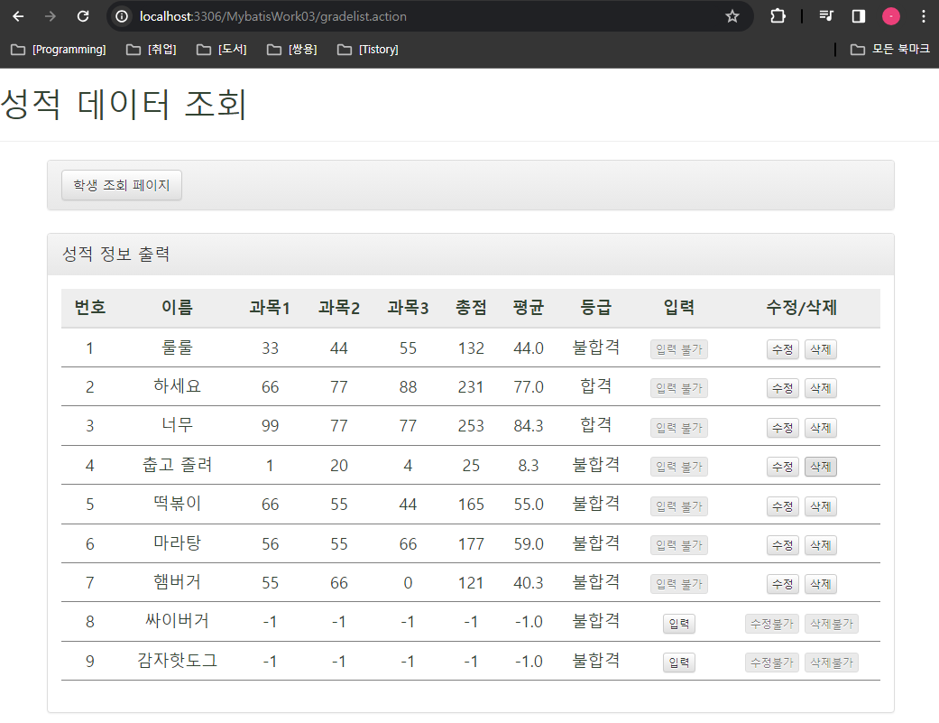This screenshot has height=723, width=939.
Task: Click disabled 삭제불가 for 감자핫도그
Action: (x=831, y=663)
